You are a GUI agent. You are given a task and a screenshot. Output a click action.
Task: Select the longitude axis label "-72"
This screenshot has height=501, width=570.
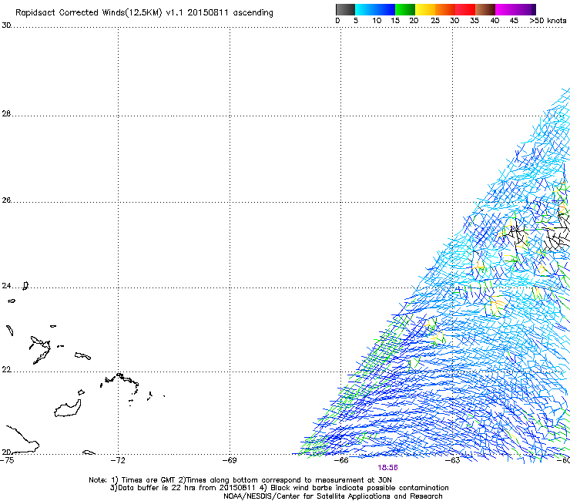118,460
